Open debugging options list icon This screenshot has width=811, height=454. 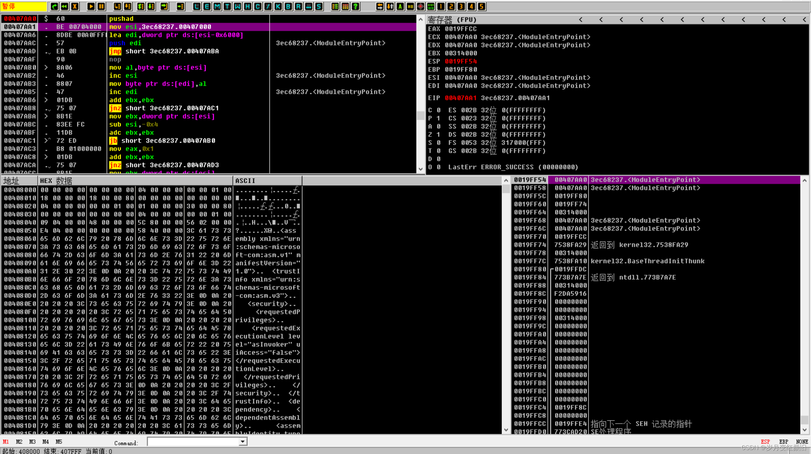pos(335,6)
